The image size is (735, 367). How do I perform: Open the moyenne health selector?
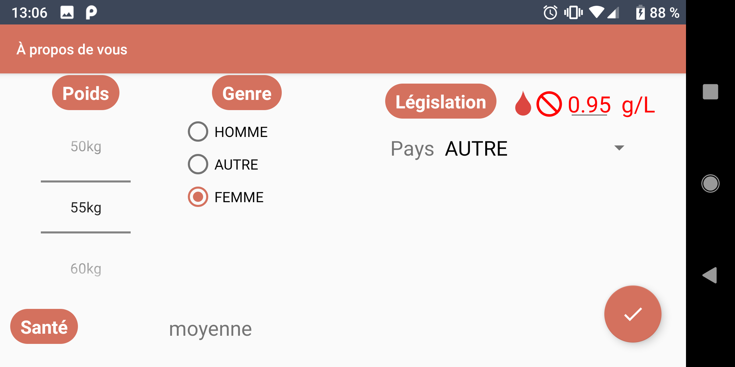pos(210,329)
